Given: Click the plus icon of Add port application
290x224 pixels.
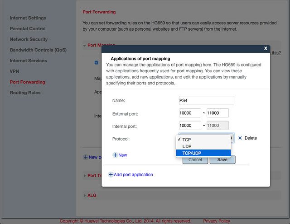Looking at the screenshot, I should [x=111, y=174].
